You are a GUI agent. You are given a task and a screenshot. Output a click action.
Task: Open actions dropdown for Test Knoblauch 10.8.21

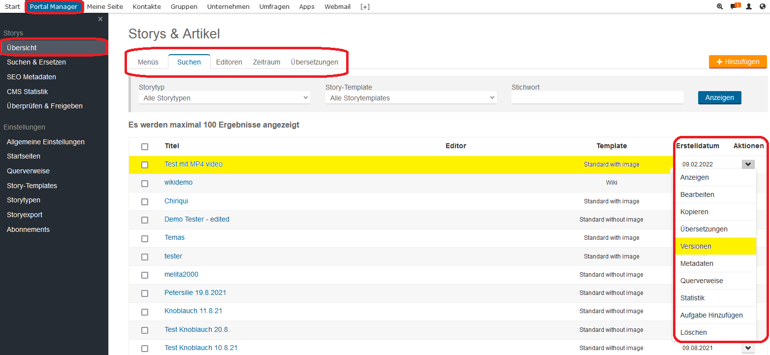point(748,348)
